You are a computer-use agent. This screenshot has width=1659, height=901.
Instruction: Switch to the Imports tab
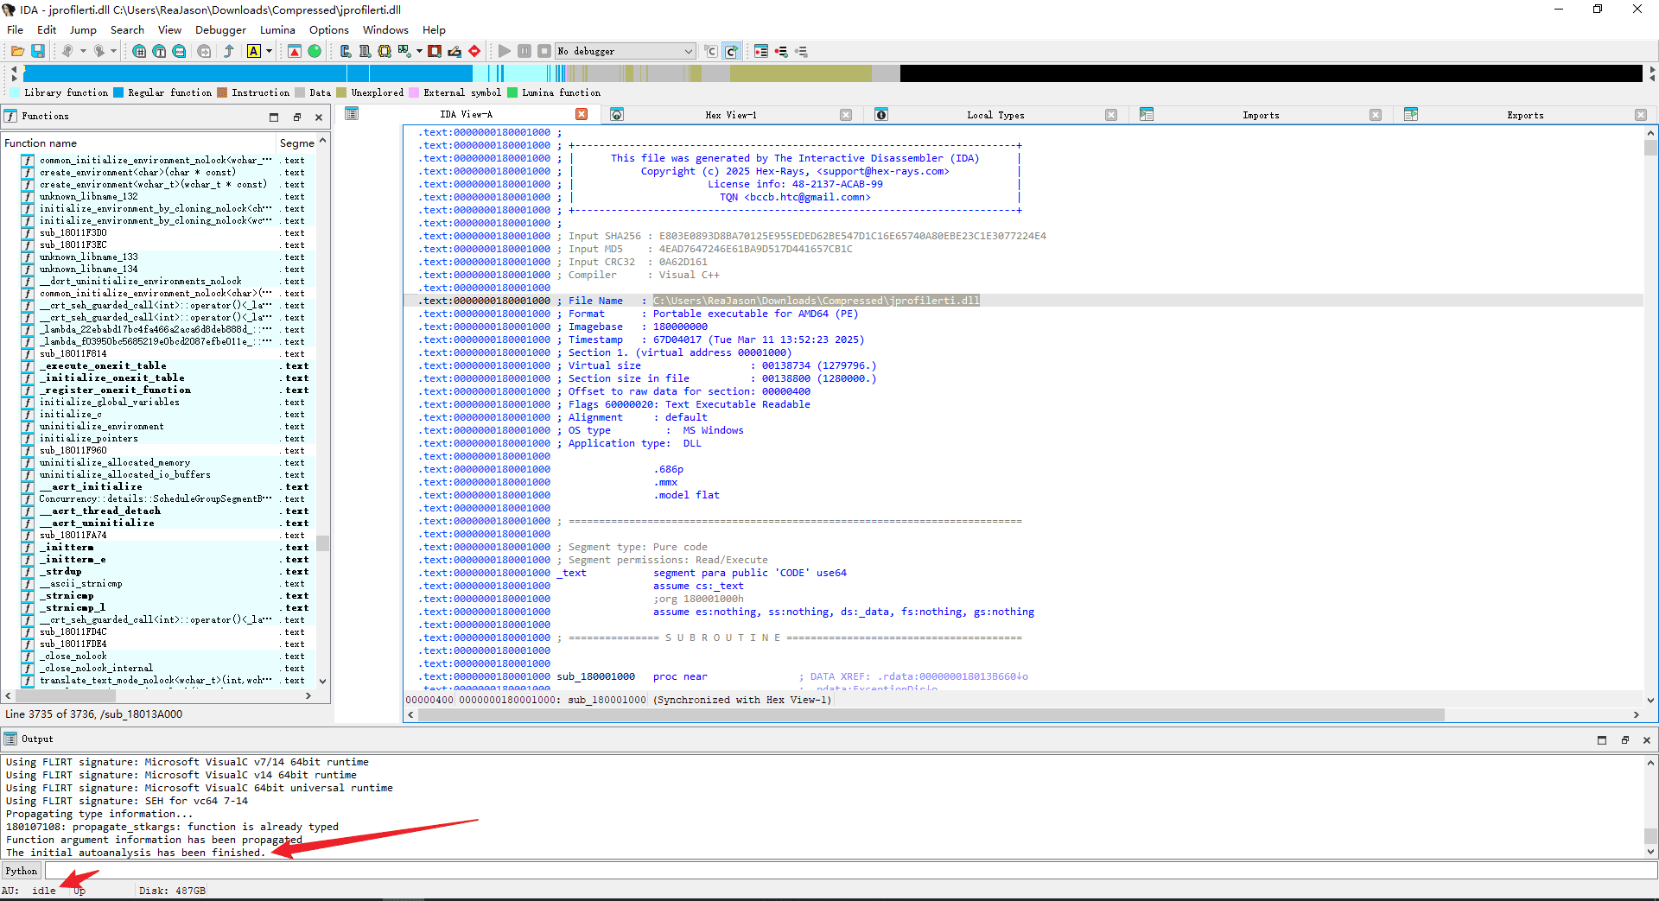1261,115
